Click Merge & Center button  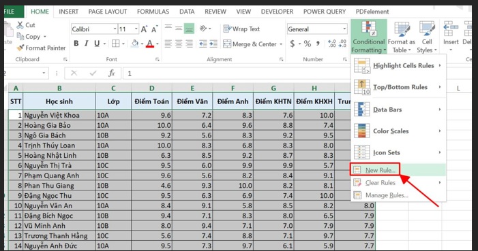pos(250,44)
